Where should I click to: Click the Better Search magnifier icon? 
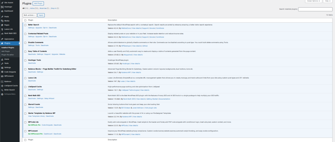coord(2,90)
